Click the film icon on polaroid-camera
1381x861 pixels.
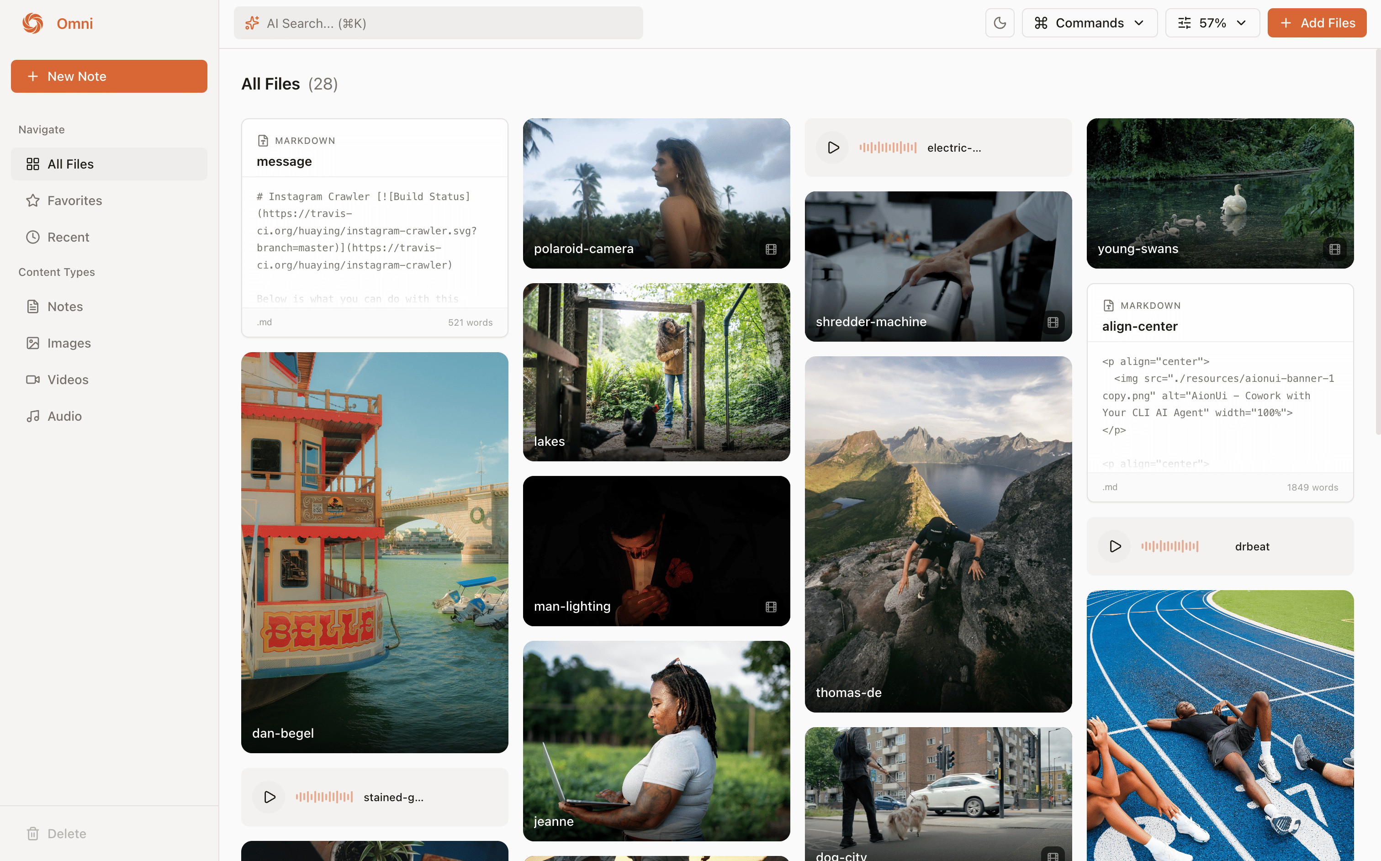pyautogui.click(x=771, y=249)
